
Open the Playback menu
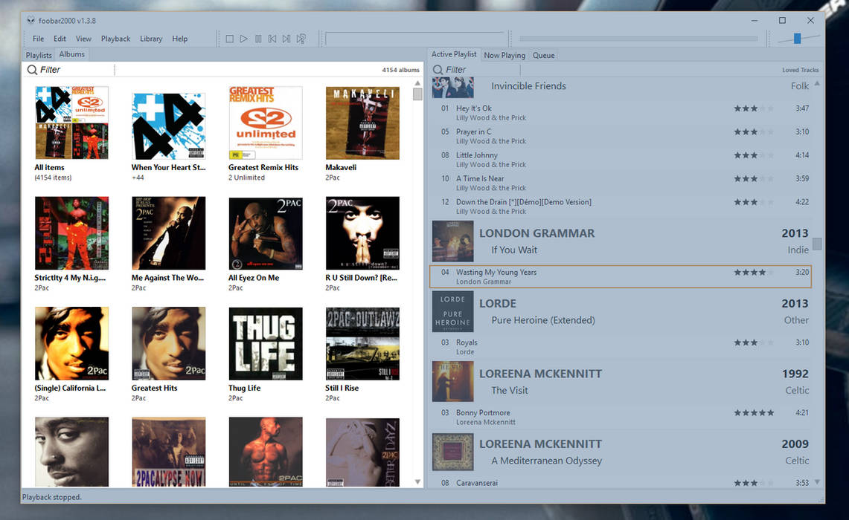click(x=116, y=39)
